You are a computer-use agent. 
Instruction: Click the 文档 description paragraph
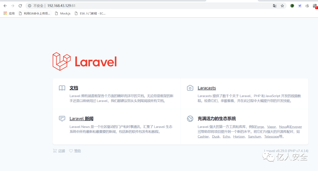click(x=122, y=98)
